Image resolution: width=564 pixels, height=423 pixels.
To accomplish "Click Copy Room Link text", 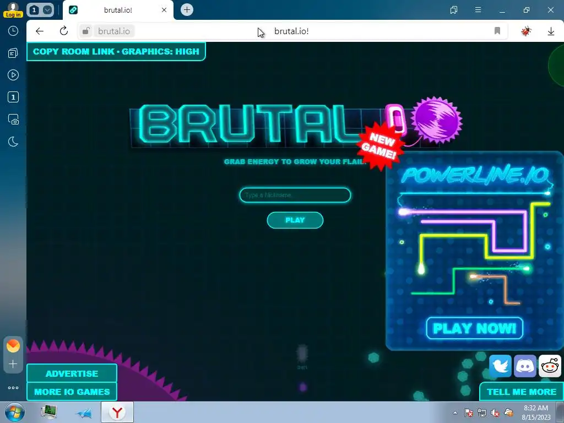I will click(x=74, y=51).
